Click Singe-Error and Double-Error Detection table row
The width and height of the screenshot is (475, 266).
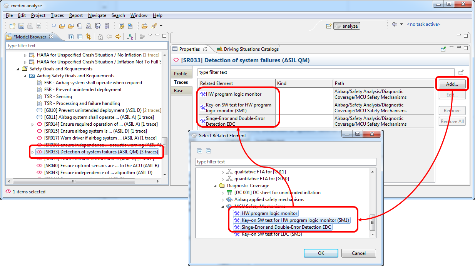[x=316, y=121]
